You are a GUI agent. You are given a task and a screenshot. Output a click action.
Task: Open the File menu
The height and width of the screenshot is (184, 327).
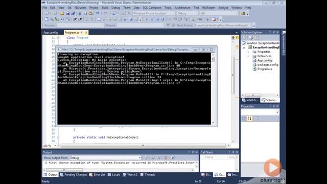tap(45, 8)
